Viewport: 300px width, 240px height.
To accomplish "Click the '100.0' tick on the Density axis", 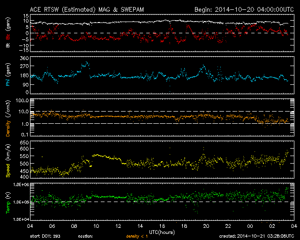I will point(22,100).
